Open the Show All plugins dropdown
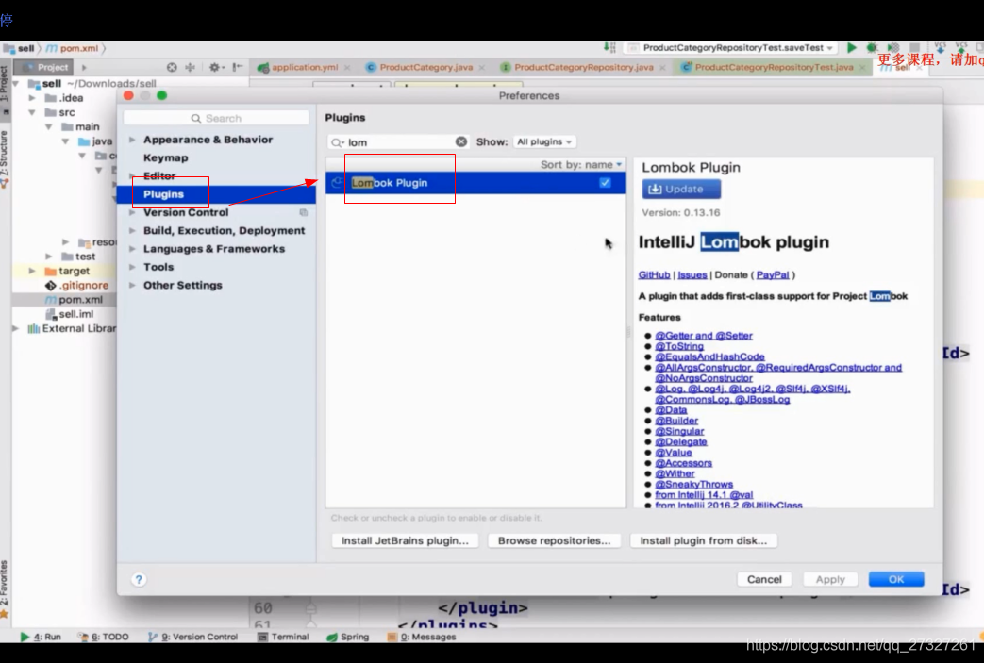This screenshot has height=663, width=984. tap(544, 141)
